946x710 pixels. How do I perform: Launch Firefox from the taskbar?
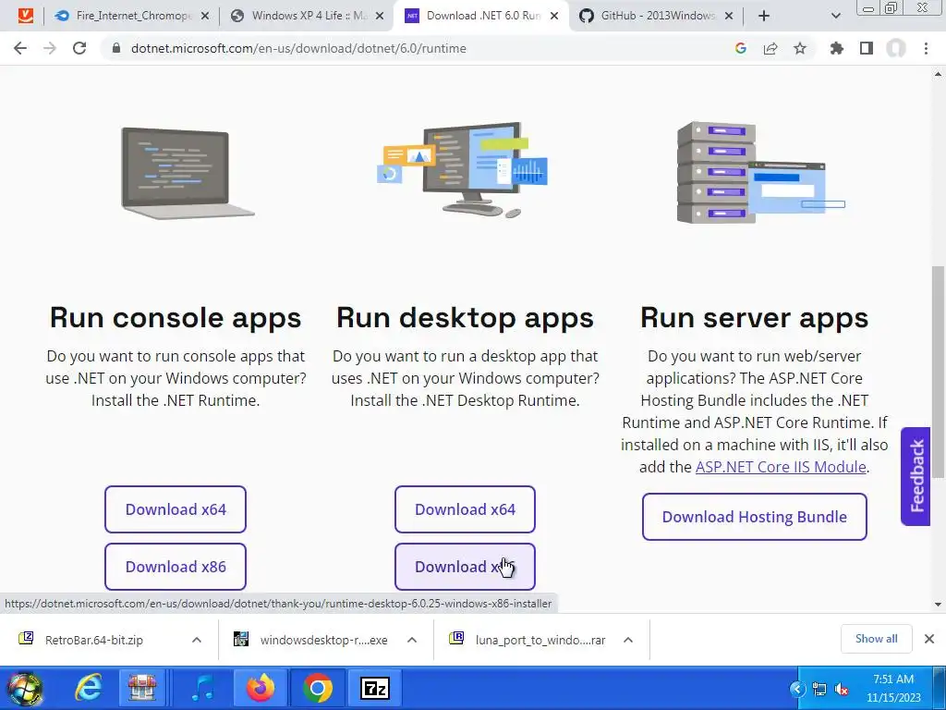click(x=260, y=688)
